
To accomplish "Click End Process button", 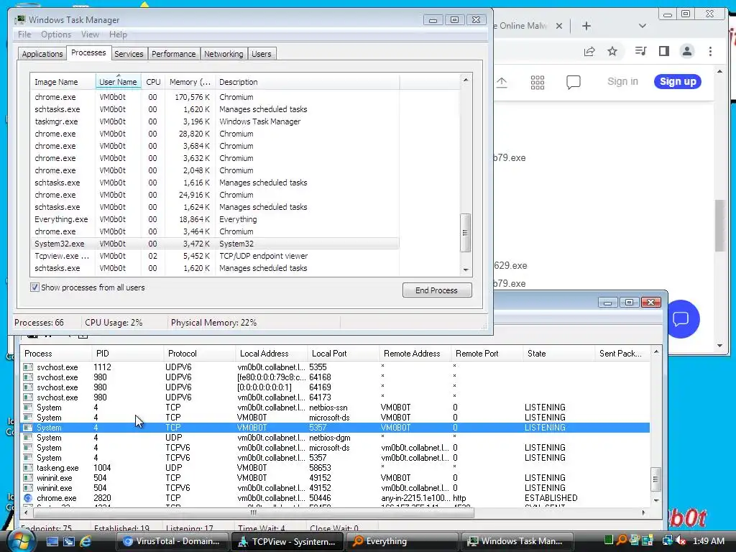I will (436, 290).
